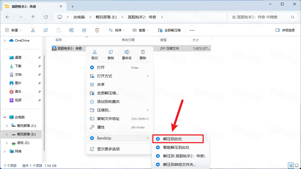301x169 pixels.
Task: Choose 显示更多选项 from context menu
Action: [120, 149]
